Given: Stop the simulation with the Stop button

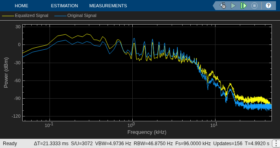Looking at the screenshot, I should [x=254, y=6].
